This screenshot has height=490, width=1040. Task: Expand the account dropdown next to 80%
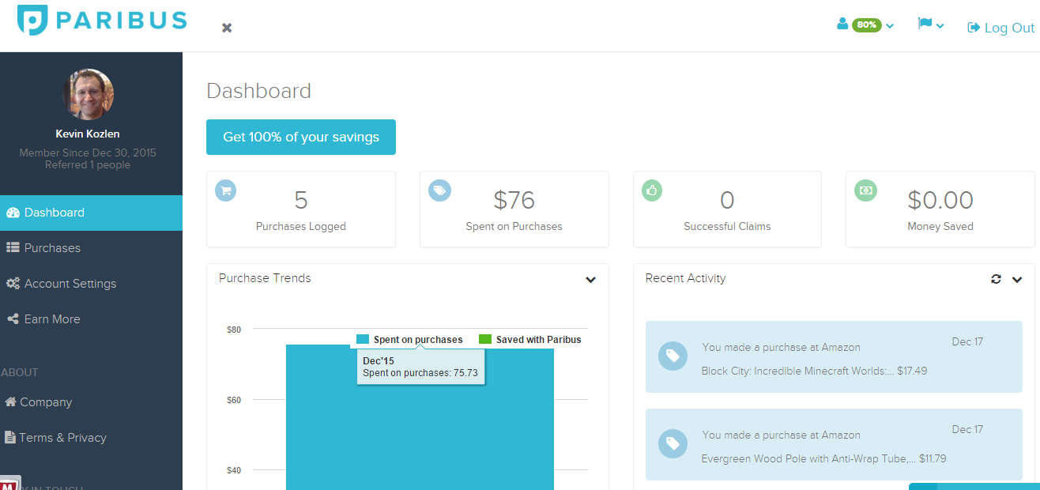[x=890, y=24]
